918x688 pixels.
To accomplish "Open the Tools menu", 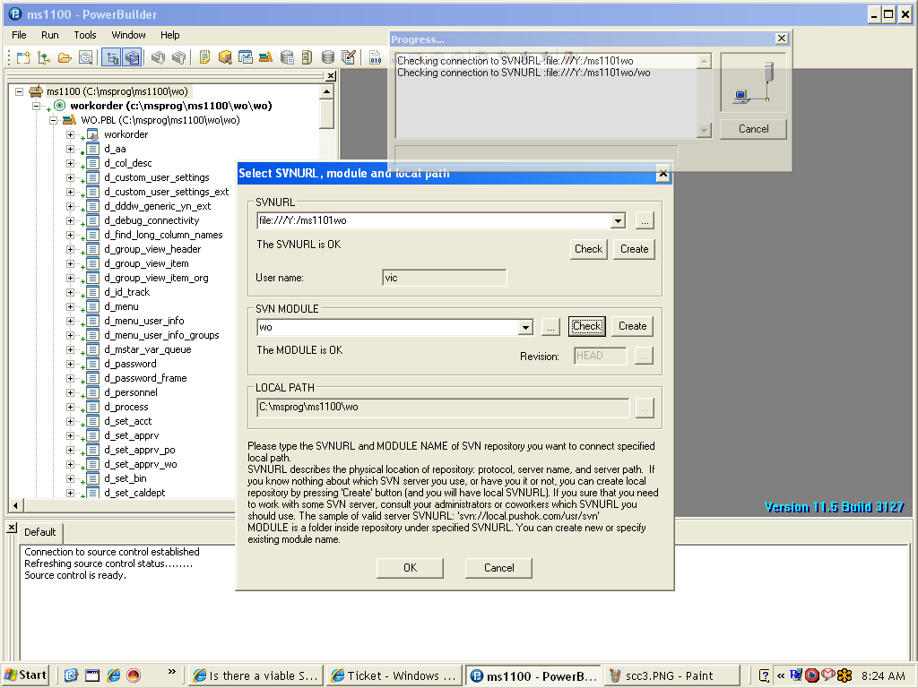I will point(85,35).
